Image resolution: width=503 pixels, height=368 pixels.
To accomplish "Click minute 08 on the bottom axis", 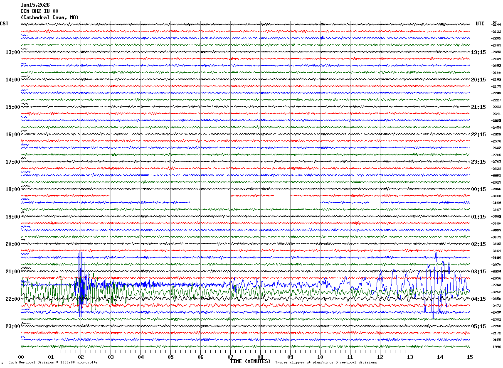I will click(260, 357).
